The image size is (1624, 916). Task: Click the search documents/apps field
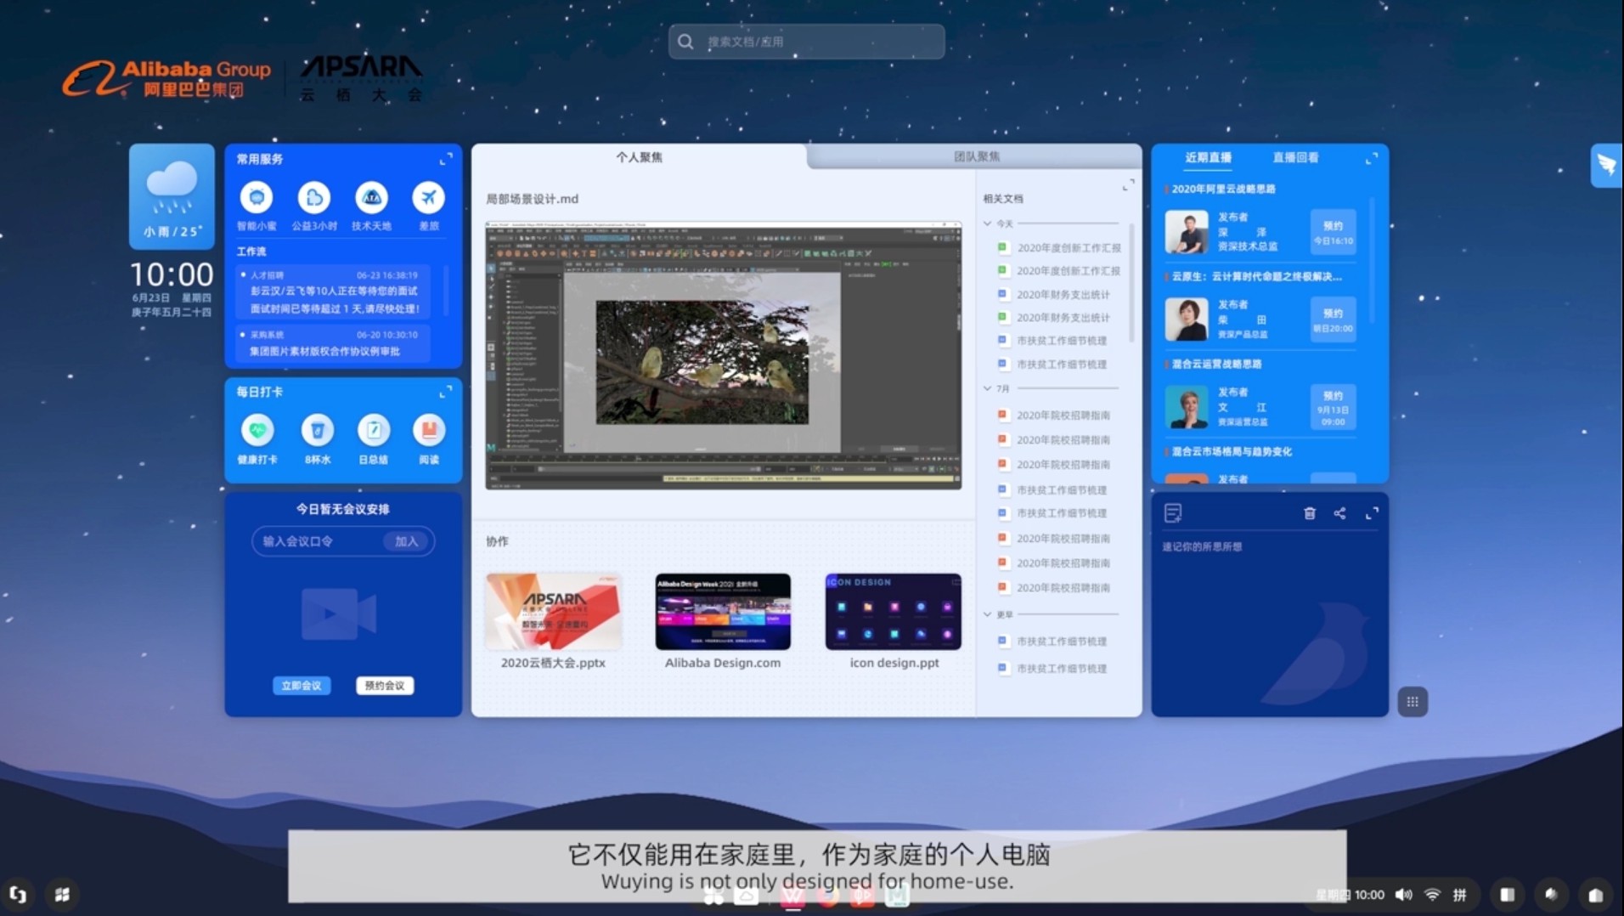[807, 42]
